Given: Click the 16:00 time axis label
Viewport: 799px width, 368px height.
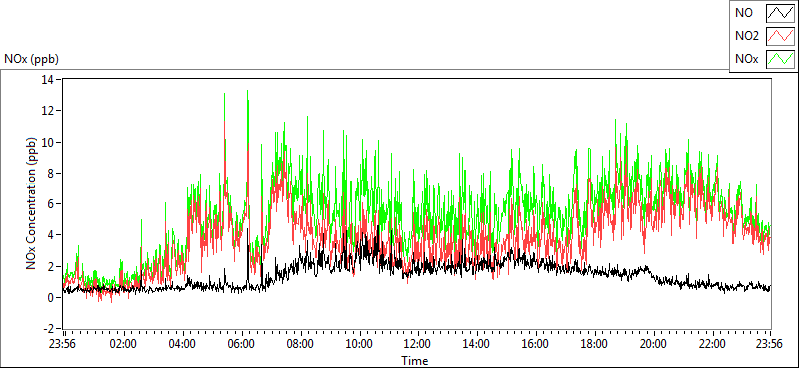Looking at the screenshot, I should [535, 344].
